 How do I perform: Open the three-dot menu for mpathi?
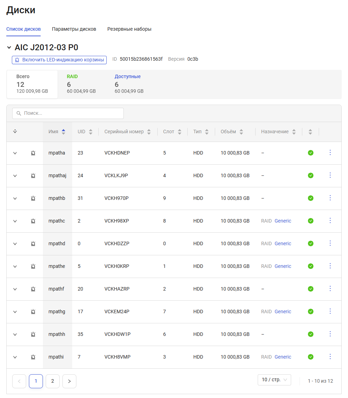(x=330, y=356)
